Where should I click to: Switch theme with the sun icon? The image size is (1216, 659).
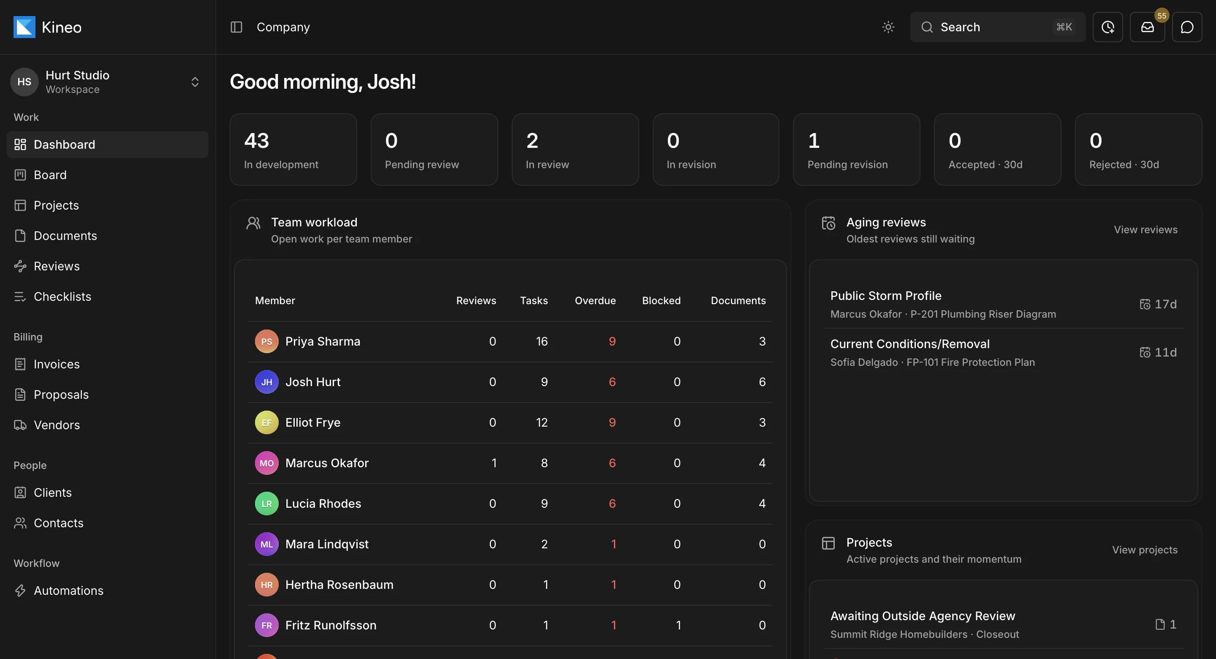[888, 27]
